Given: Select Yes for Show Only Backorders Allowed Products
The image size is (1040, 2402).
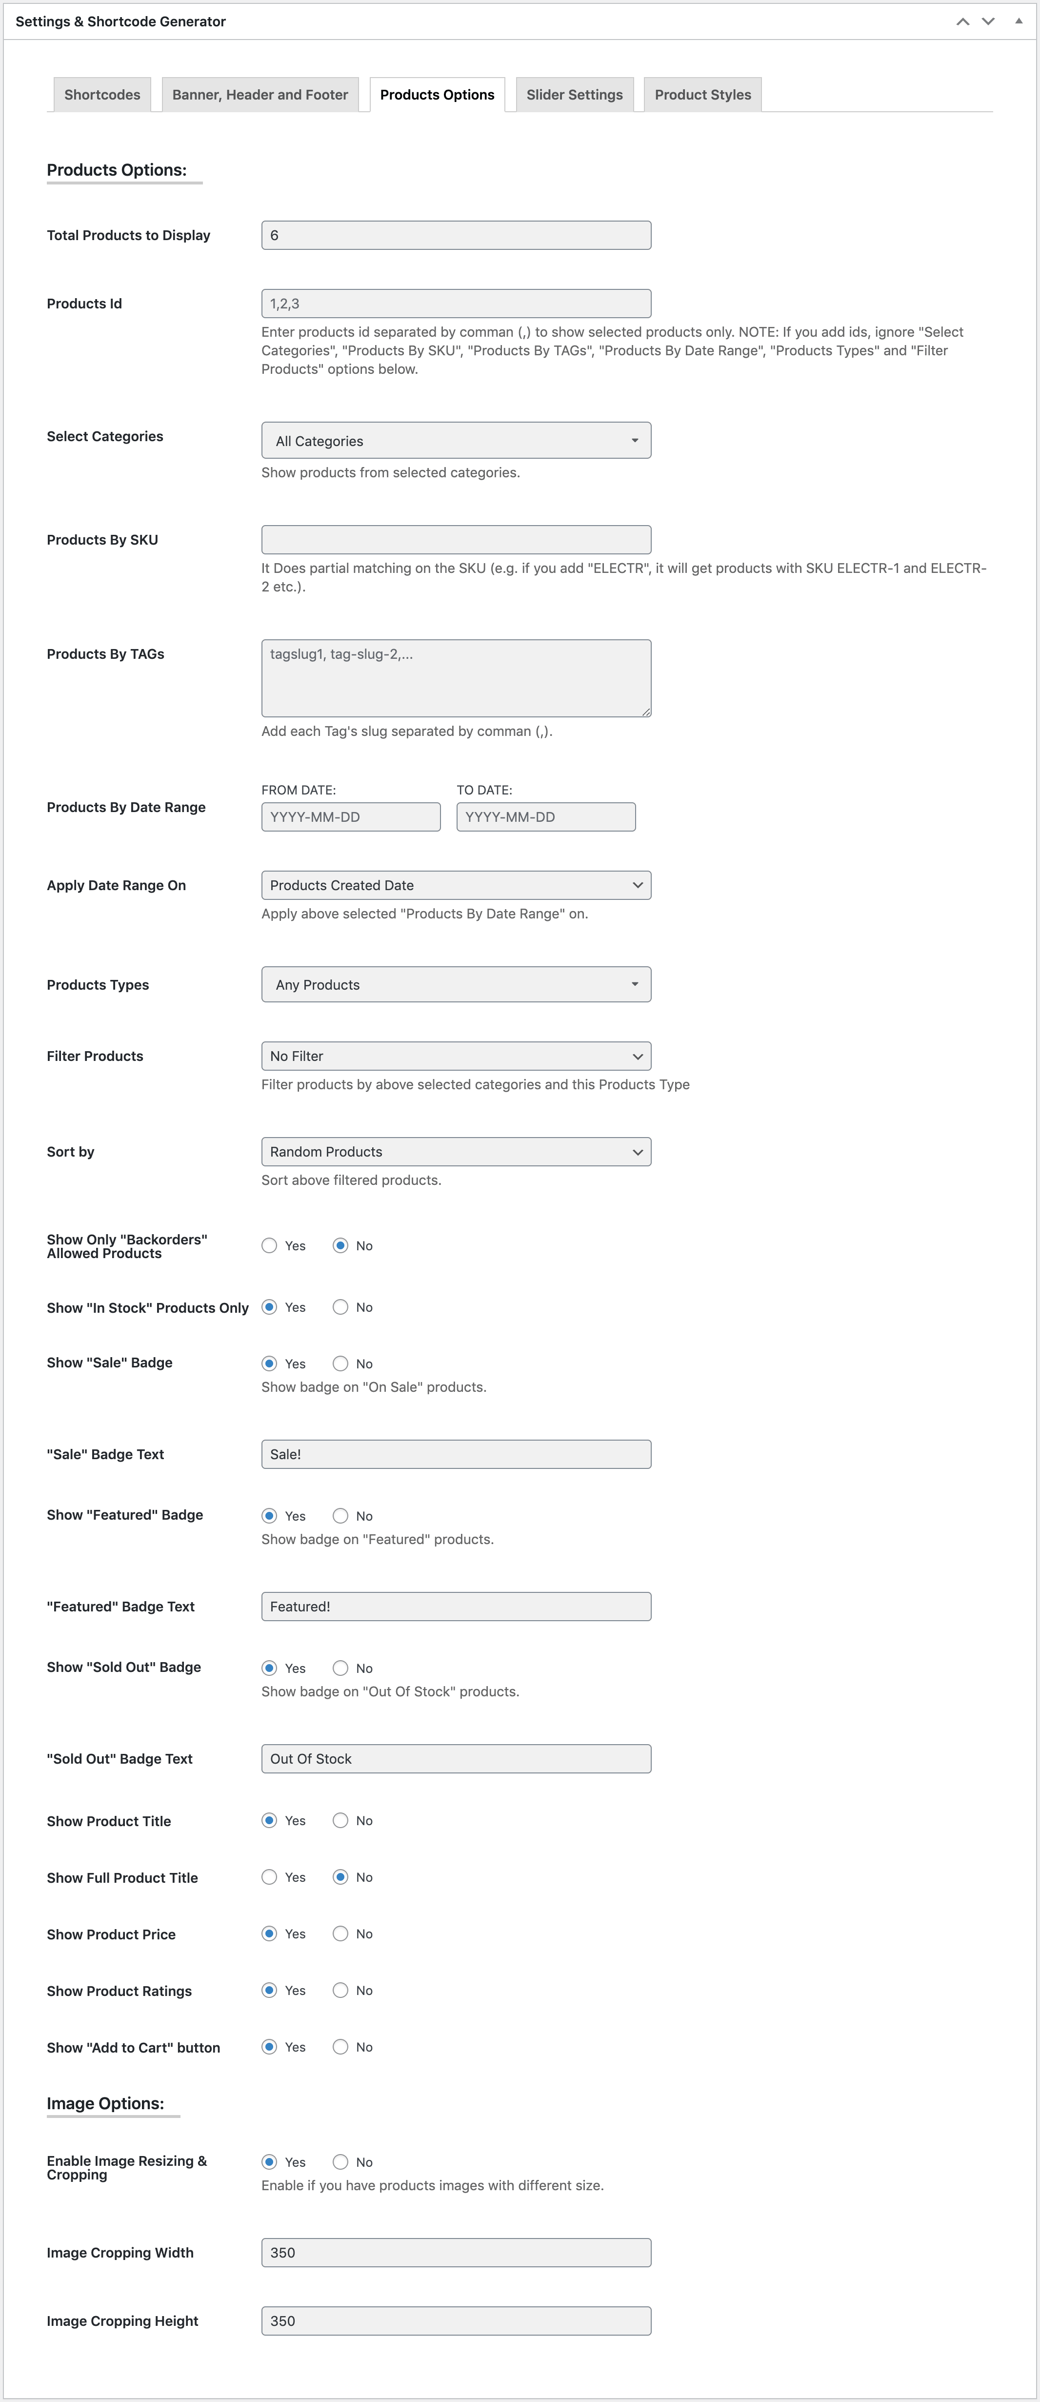Looking at the screenshot, I should click(269, 1247).
